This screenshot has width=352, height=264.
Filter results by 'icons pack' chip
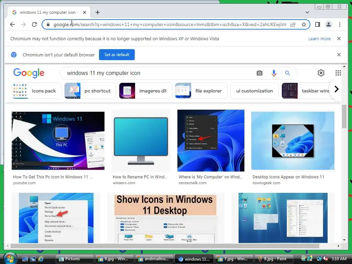(x=36, y=91)
